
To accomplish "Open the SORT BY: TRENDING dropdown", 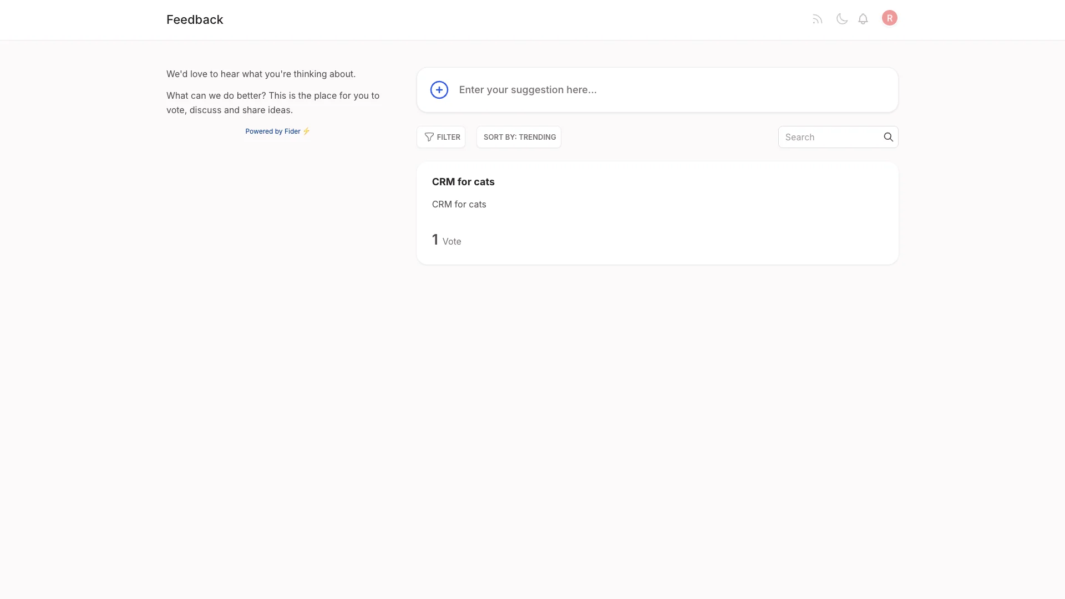I will click(519, 136).
